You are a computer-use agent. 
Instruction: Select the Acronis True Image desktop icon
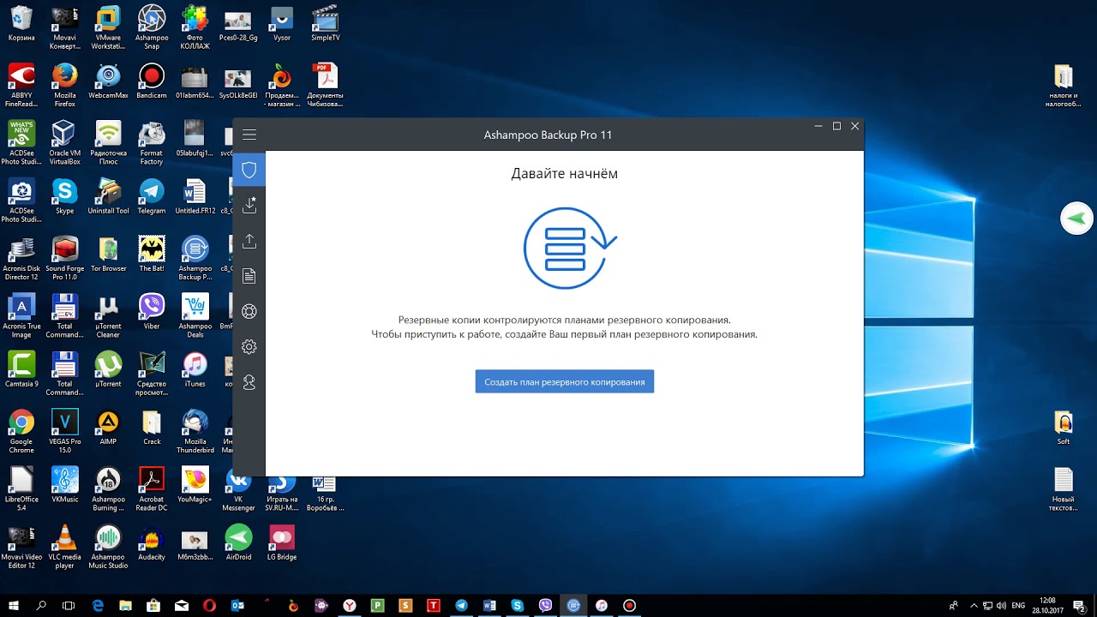click(x=21, y=316)
